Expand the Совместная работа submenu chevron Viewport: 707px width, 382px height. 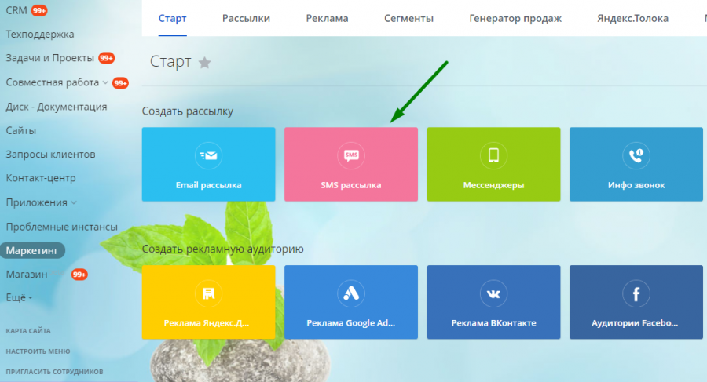pos(105,82)
